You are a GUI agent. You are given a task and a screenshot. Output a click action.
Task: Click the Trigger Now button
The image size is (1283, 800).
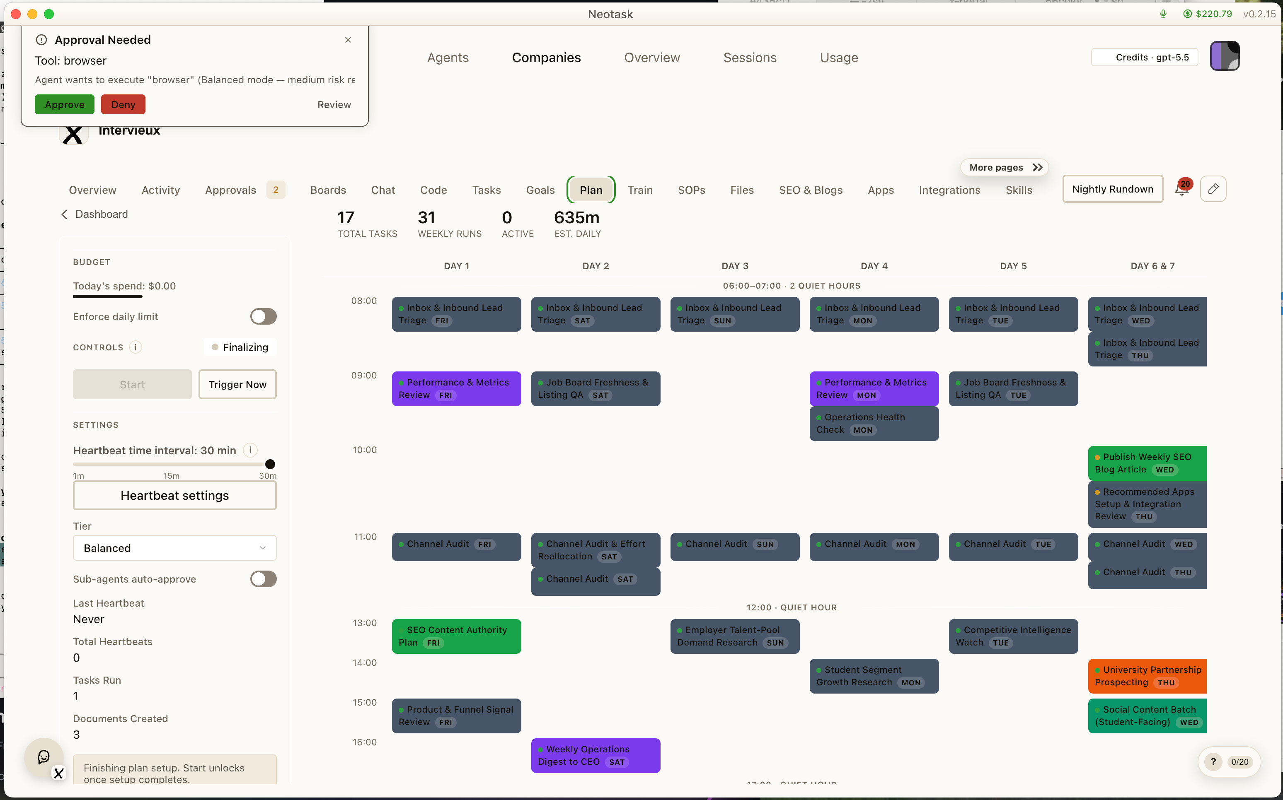click(x=238, y=385)
